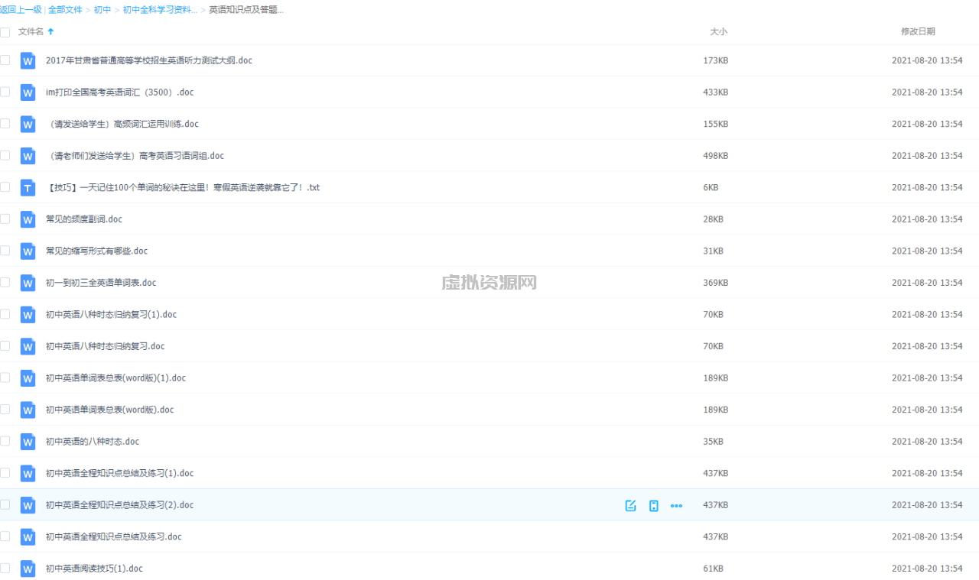Image resolution: width=979 pixels, height=580 pixels.
Task: Click Word icon of 初中英语全程知识点总结及练习.doc
Action: point(28,536)
